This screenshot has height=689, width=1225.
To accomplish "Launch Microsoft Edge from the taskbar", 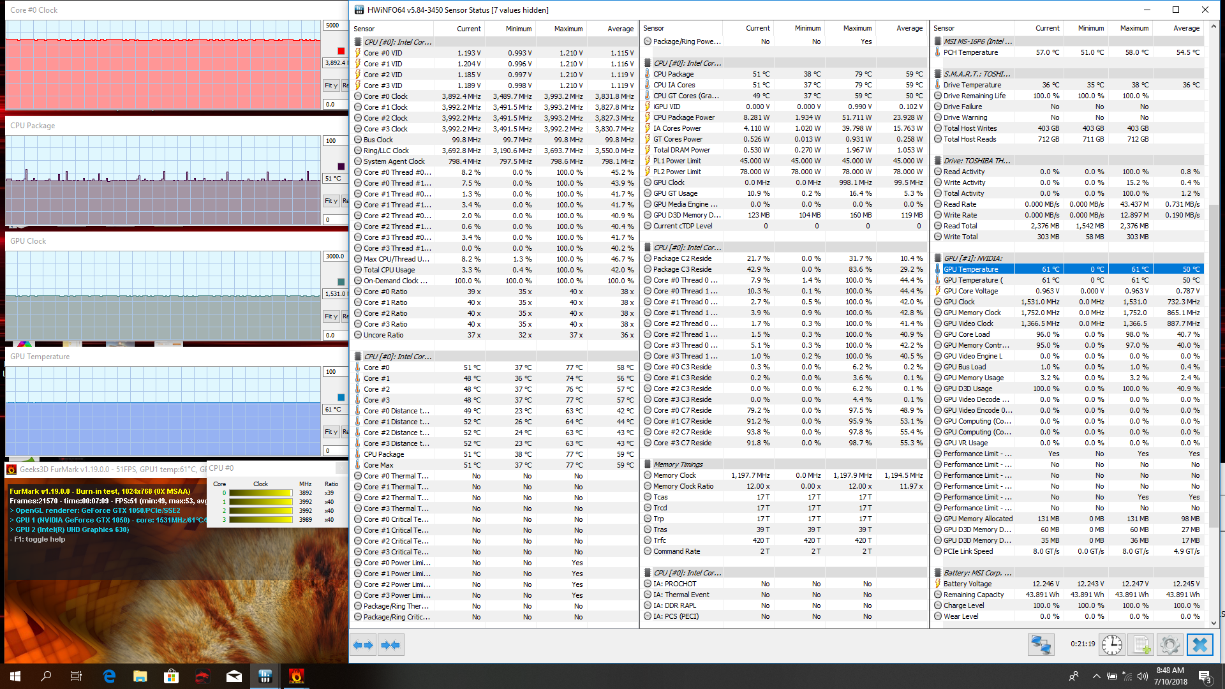I will (109, 676).
